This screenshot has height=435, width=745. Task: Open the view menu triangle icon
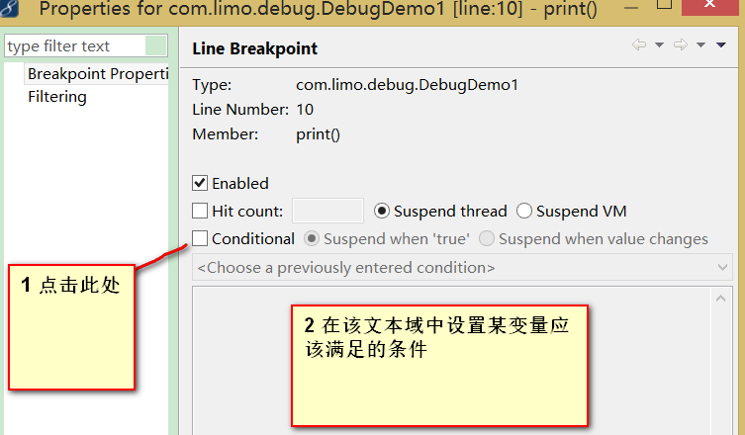[x=721, y=45]
